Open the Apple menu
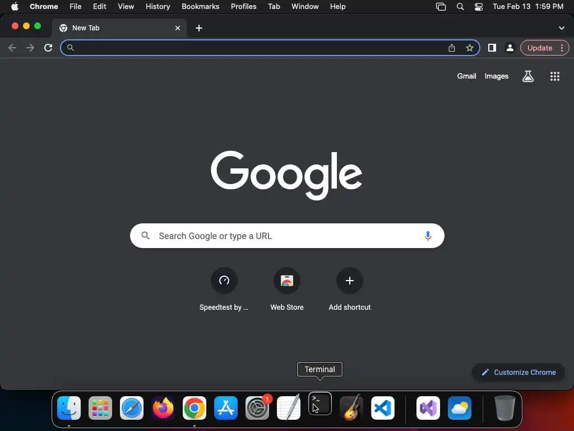574x431 pixels. (15, 7)
